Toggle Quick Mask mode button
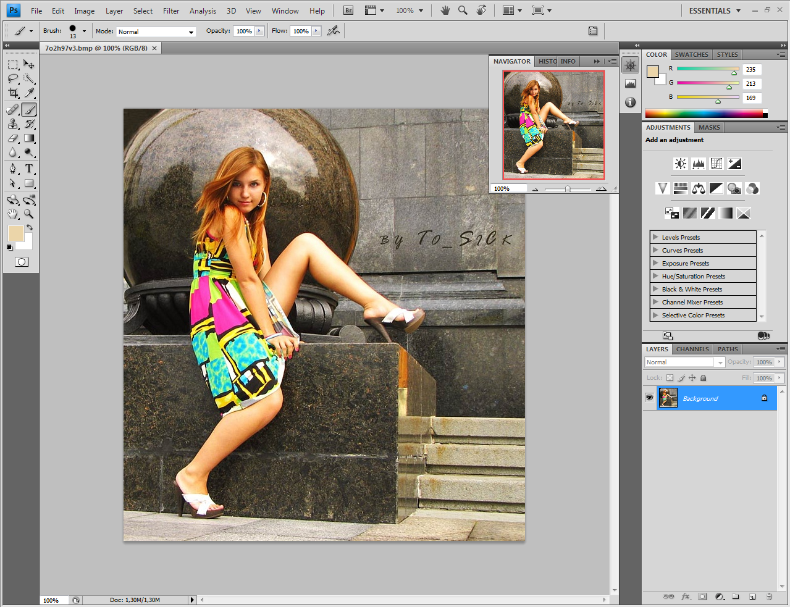Screen dimensions: 790x607 22,262
